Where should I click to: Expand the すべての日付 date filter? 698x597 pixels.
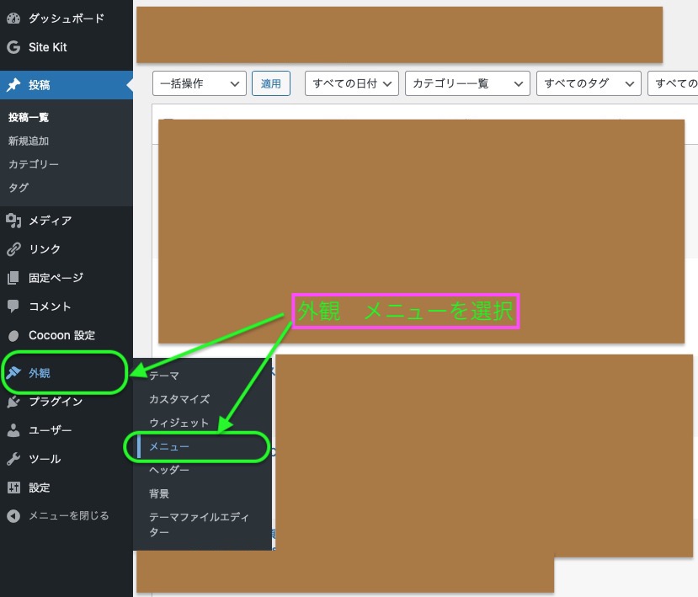coord(351,83)
